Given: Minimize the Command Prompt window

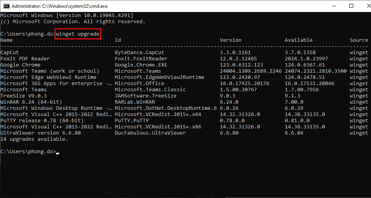Looking at the screenshot, I should 334,6.
